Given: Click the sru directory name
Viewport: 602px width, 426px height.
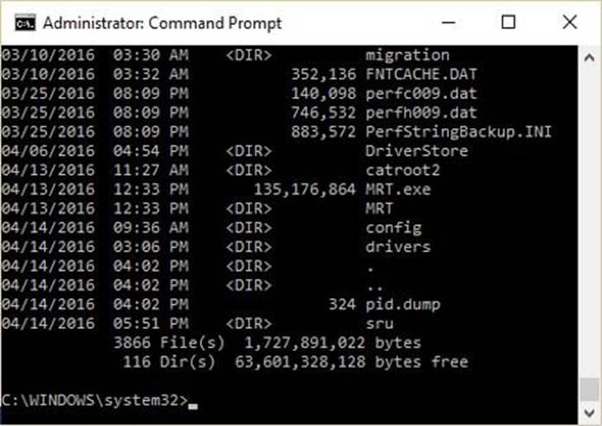Looking at the screenshot, I should [378, 323].
